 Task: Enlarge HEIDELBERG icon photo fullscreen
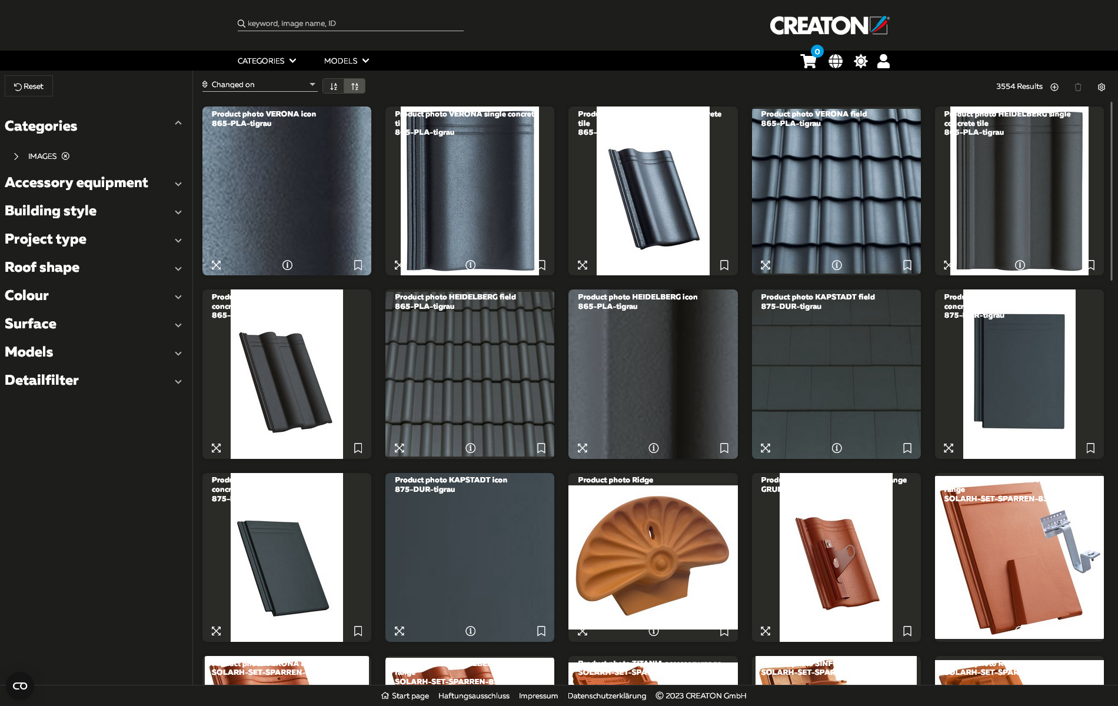[583, 448]
